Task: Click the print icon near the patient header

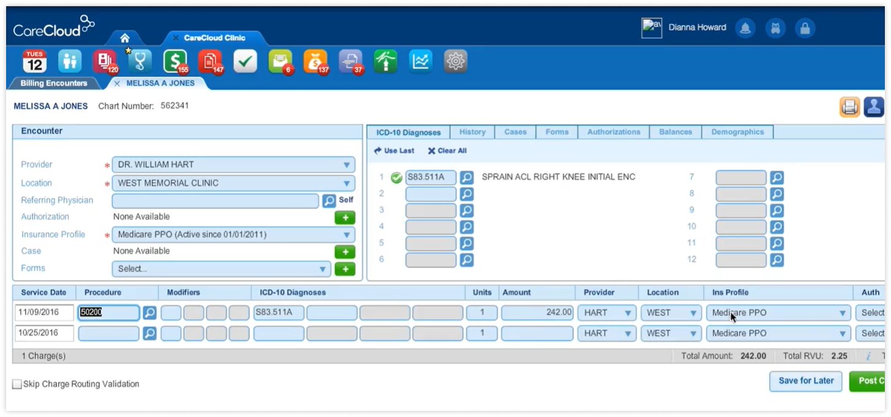Action: point(849,106)
